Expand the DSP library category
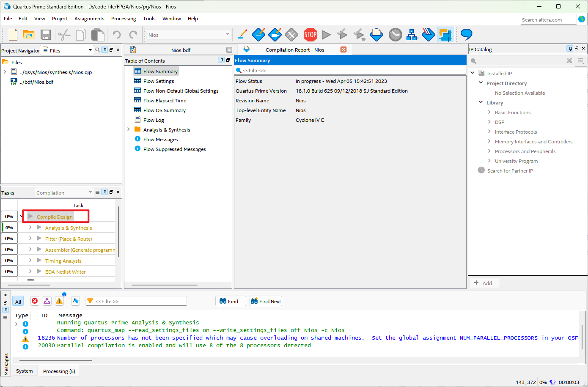 (489, 122)
